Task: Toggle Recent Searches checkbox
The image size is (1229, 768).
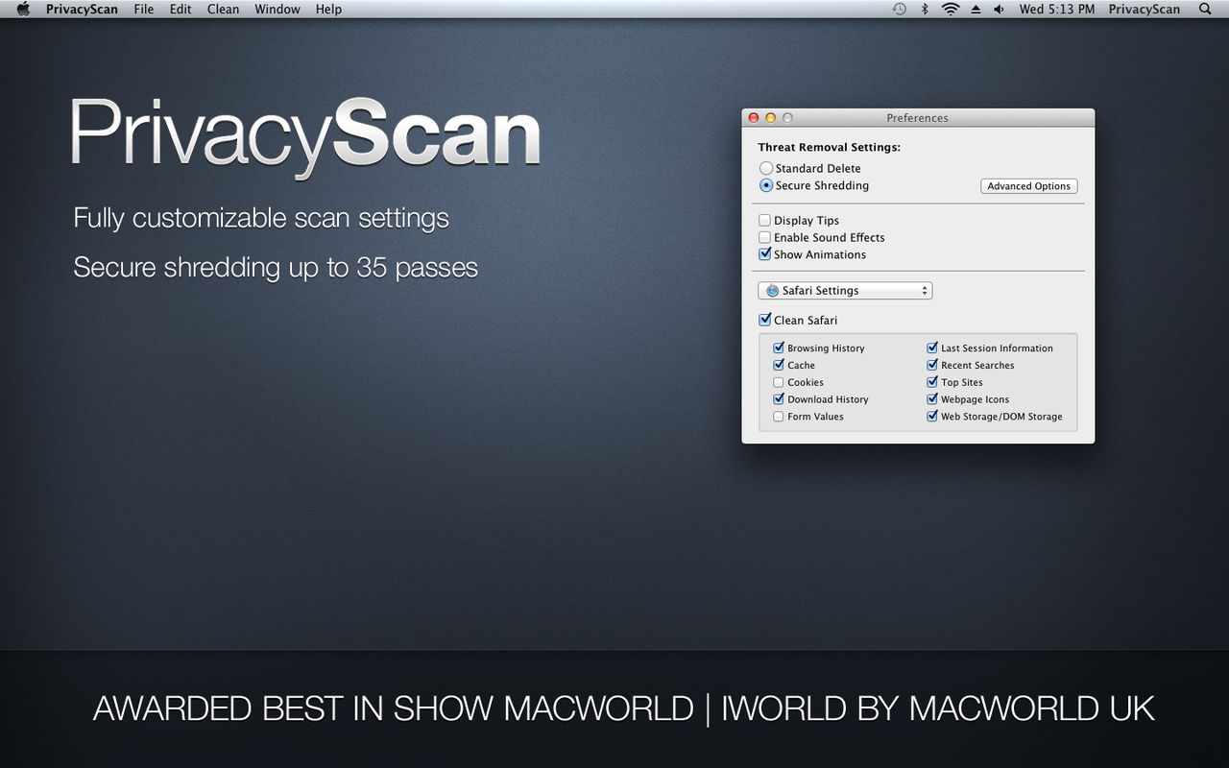Action: point(932,366)
